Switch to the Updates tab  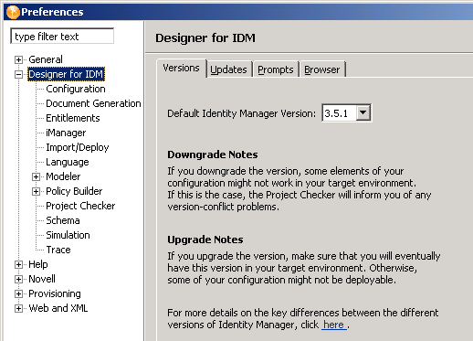click(x=228, y=69)
